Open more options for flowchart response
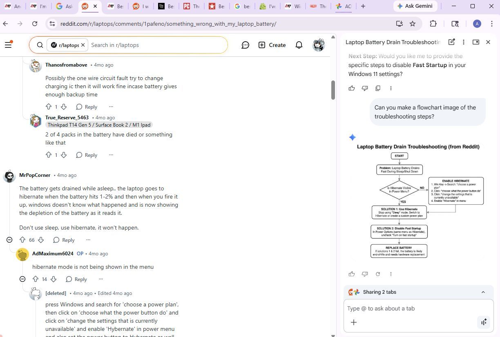 (x=391, y=274)
